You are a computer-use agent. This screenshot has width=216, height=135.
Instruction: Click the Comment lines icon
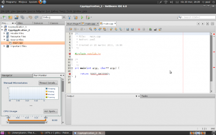[151, 29]
